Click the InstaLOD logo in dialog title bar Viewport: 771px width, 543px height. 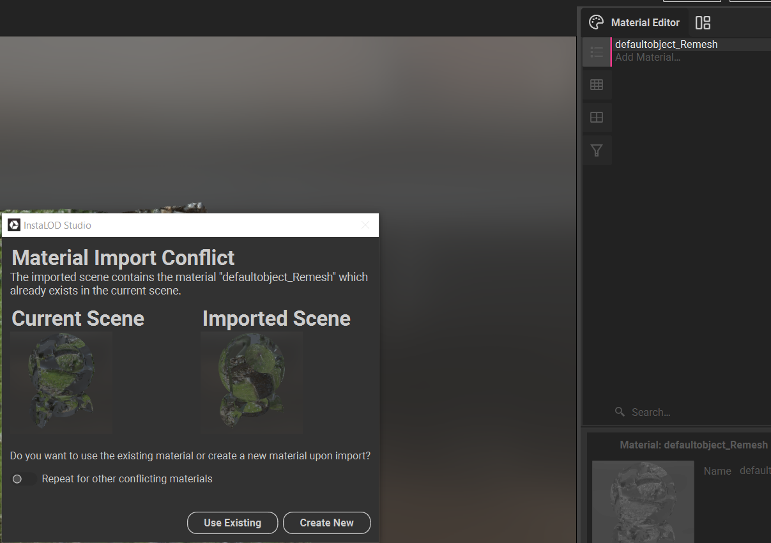13,225
